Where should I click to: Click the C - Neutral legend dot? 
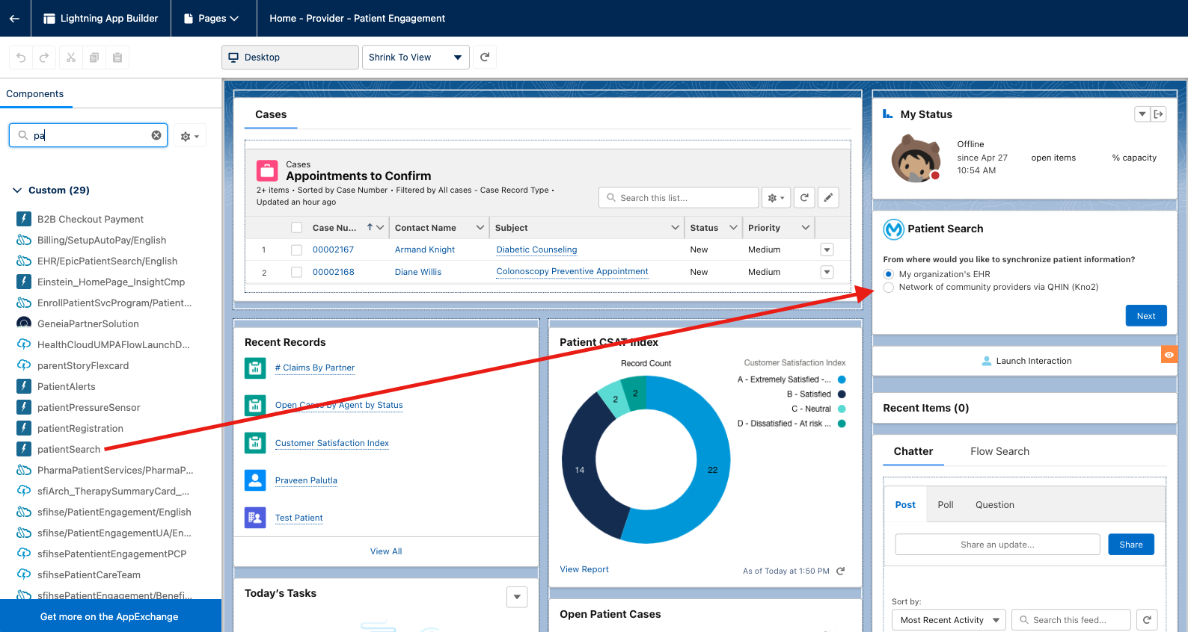coord(842,409)
